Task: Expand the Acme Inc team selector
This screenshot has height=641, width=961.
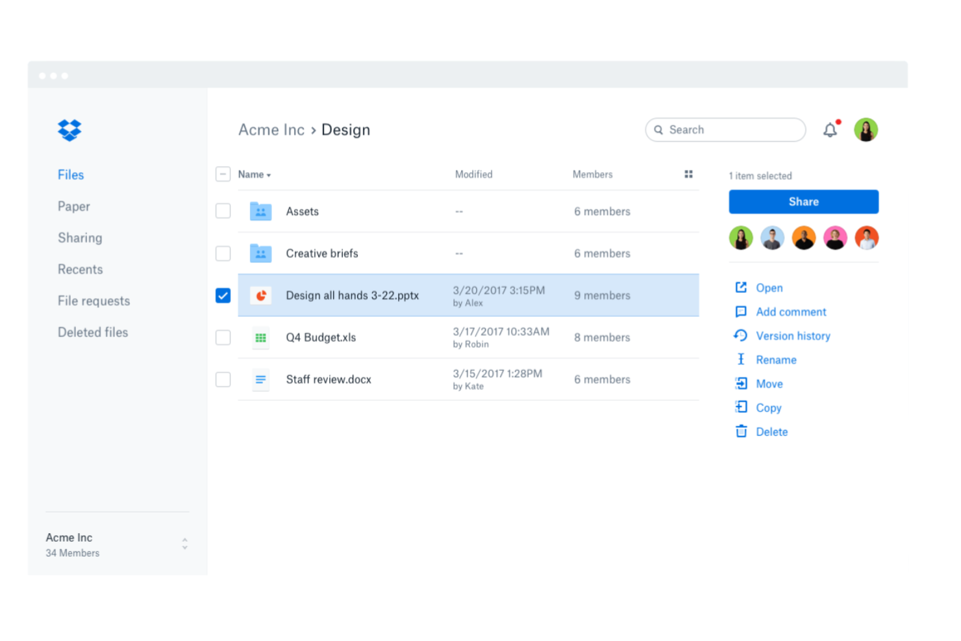Action: (185, 543)
